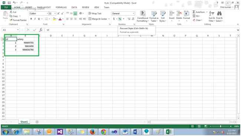The height and width of the screenshot is (136, 241).
Task: Apply Percent Style to cells
Action: tap(120, 19)
